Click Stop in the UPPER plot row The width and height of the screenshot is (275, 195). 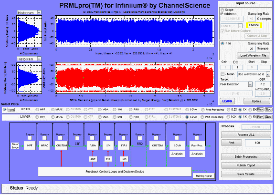pyautogui.click(x=268, y=110)
